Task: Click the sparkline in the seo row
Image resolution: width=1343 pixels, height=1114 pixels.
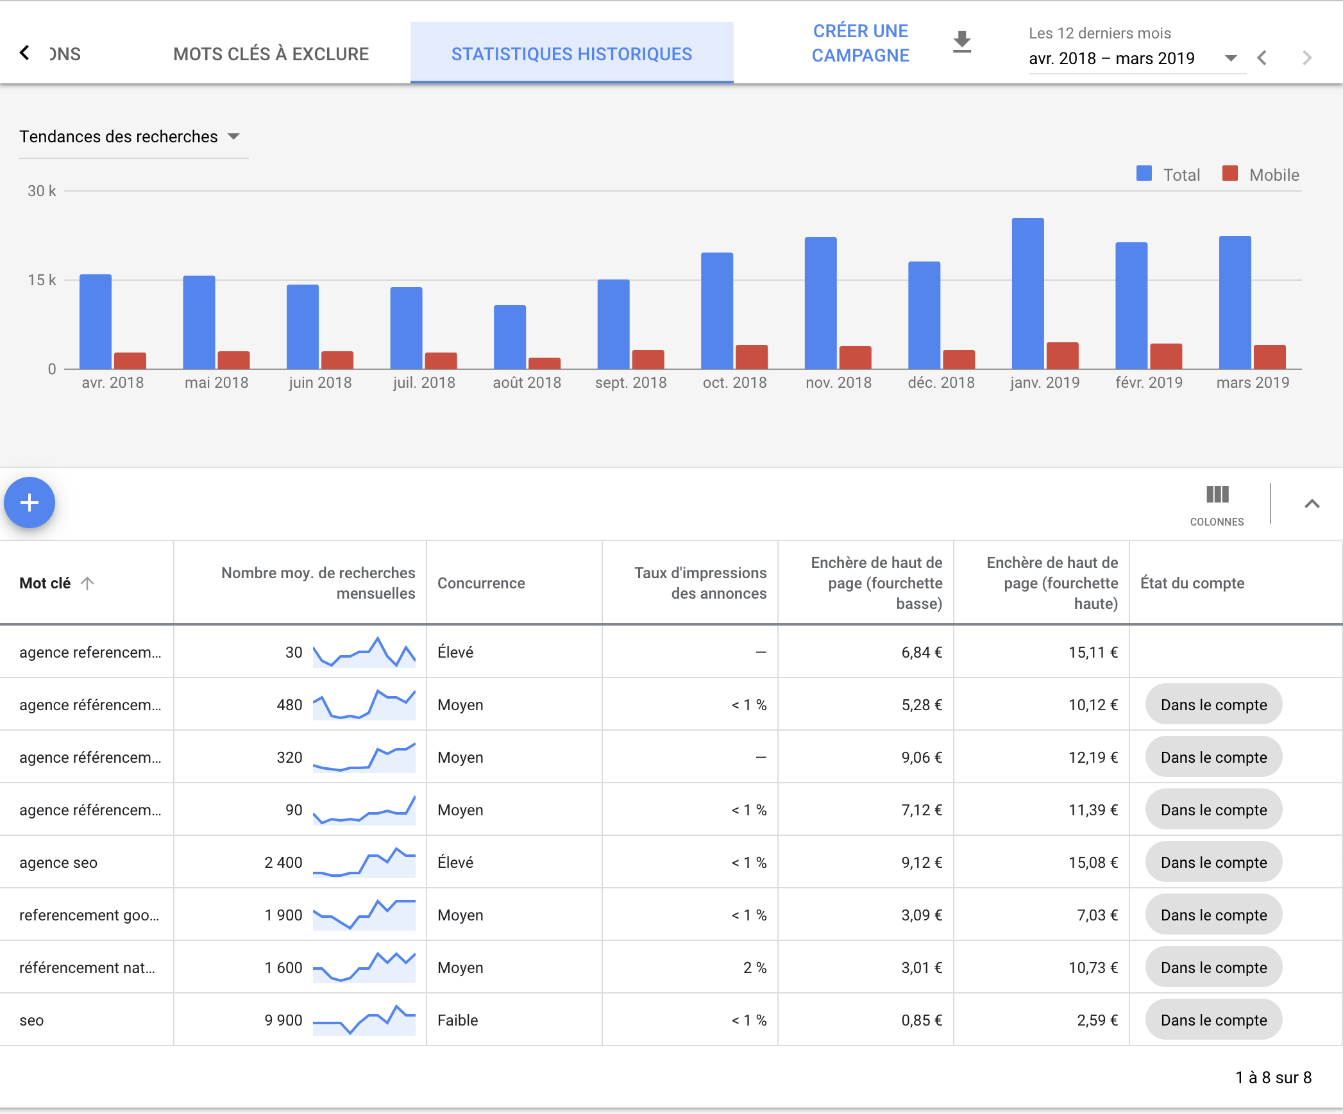Action: pos(364,1020)
